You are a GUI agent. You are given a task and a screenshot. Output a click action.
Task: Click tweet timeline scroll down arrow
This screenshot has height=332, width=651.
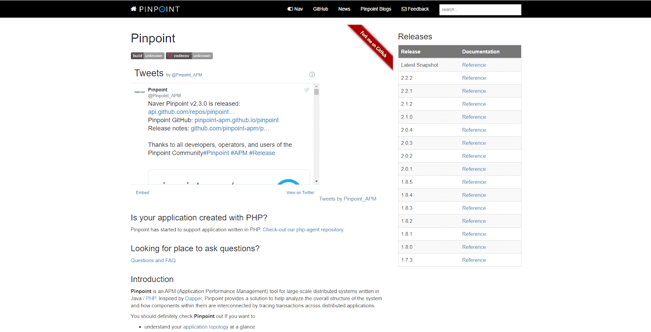pos(316,182)
